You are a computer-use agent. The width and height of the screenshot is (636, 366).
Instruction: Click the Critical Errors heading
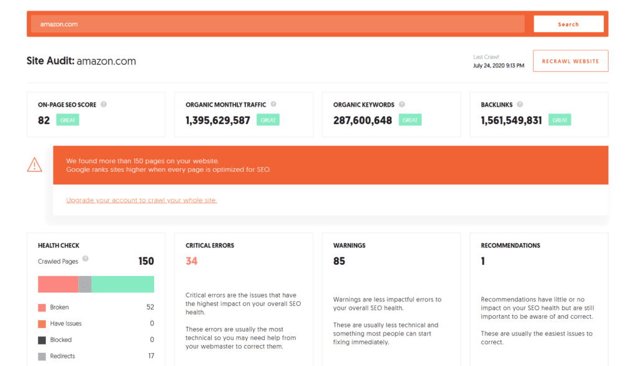pyautogui.click(x=210, y=246)
